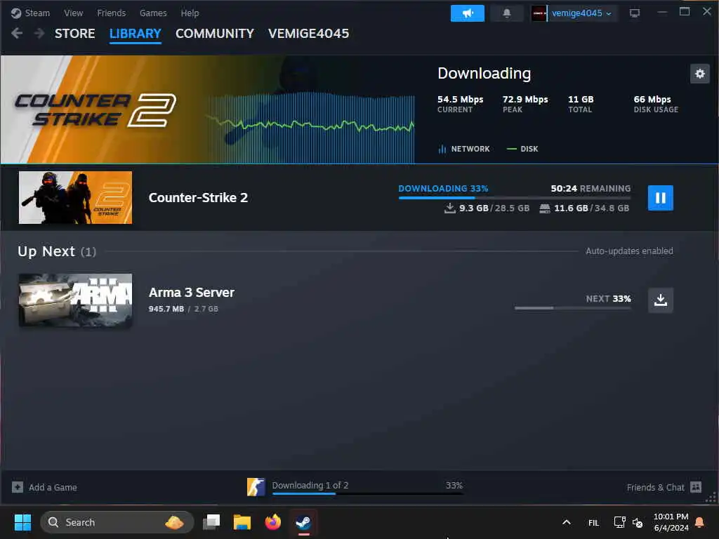Viewport: 719px width, 539px height.
Task: Go to the LIBRARY tab
Action: point(136,34)
